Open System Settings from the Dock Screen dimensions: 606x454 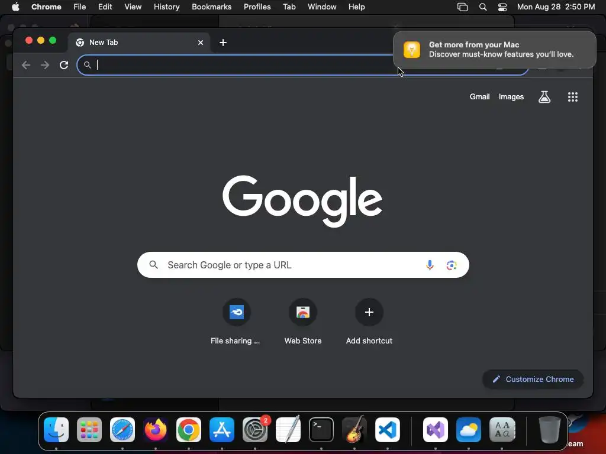click(255, 430)
